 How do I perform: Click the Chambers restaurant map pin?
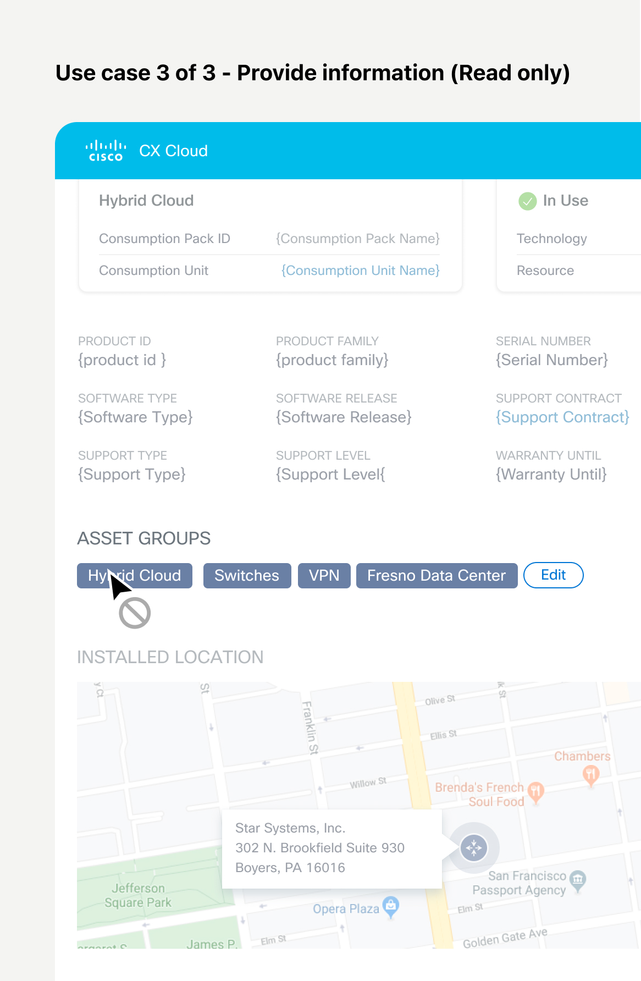pyautogui.click(x=591, y=774)
